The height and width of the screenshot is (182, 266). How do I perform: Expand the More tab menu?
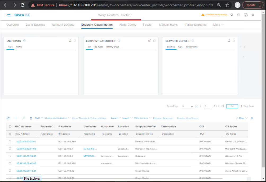pyautogui.click(x=218, y=25)
